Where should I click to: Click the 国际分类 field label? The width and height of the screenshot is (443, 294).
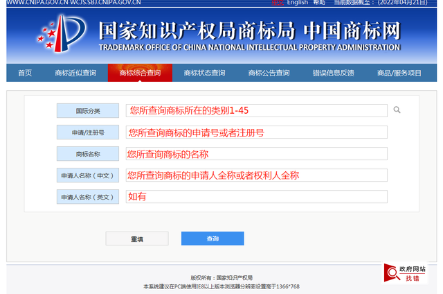point(88,111)
